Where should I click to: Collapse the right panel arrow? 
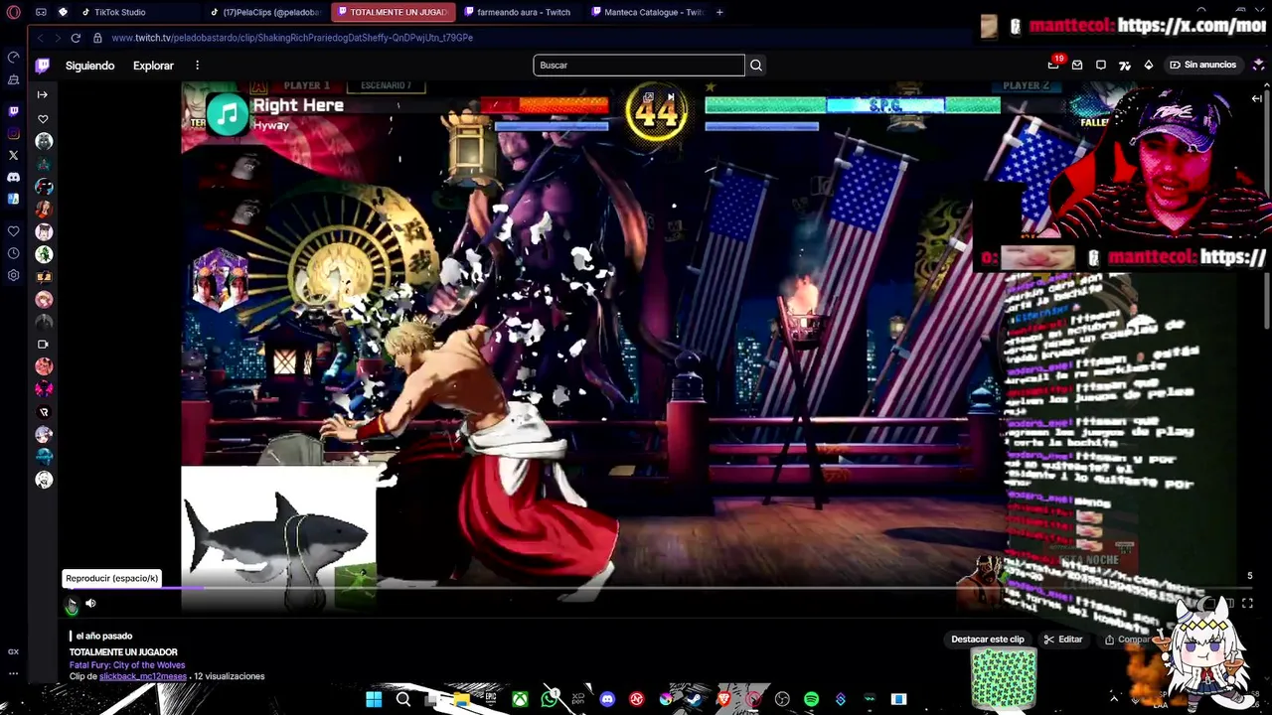click(x=1256, y=98)
